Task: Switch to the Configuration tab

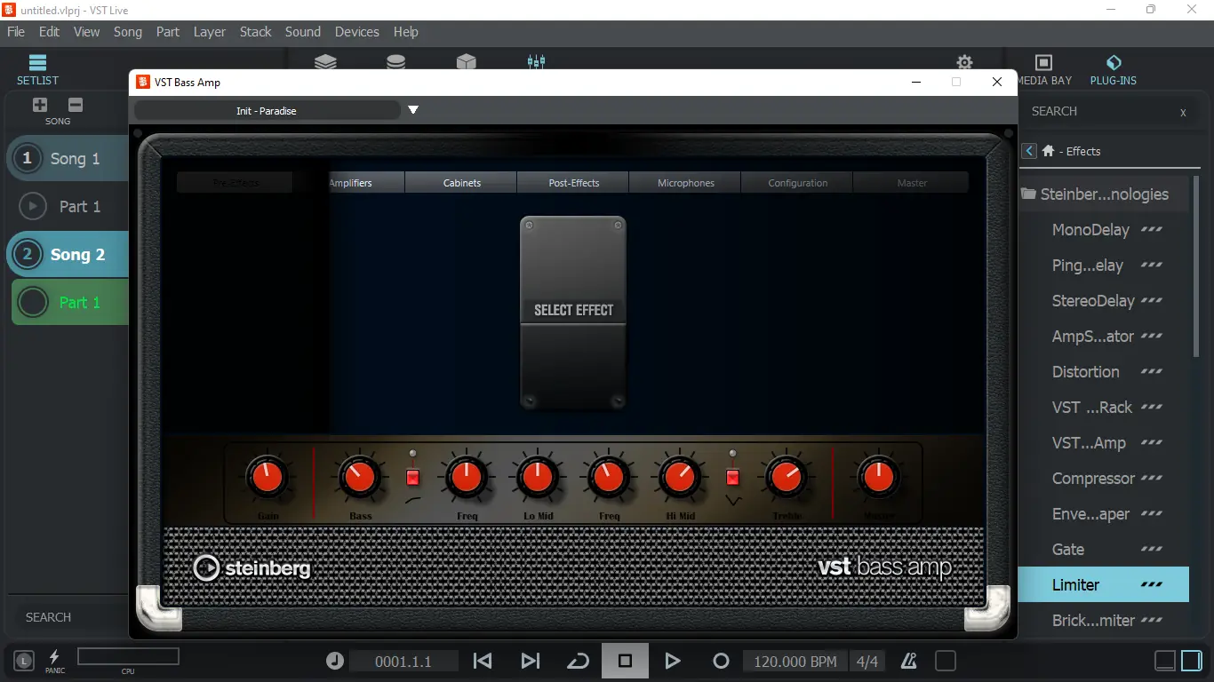Action: (798, 183)
